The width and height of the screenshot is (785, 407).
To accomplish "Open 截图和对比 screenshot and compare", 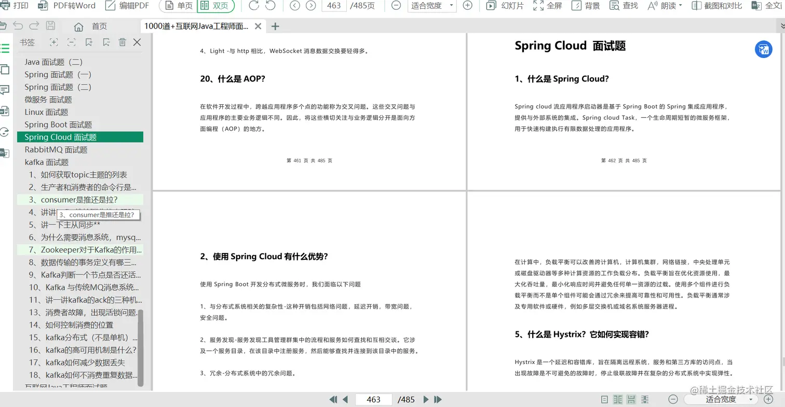I will coord(717,6).
